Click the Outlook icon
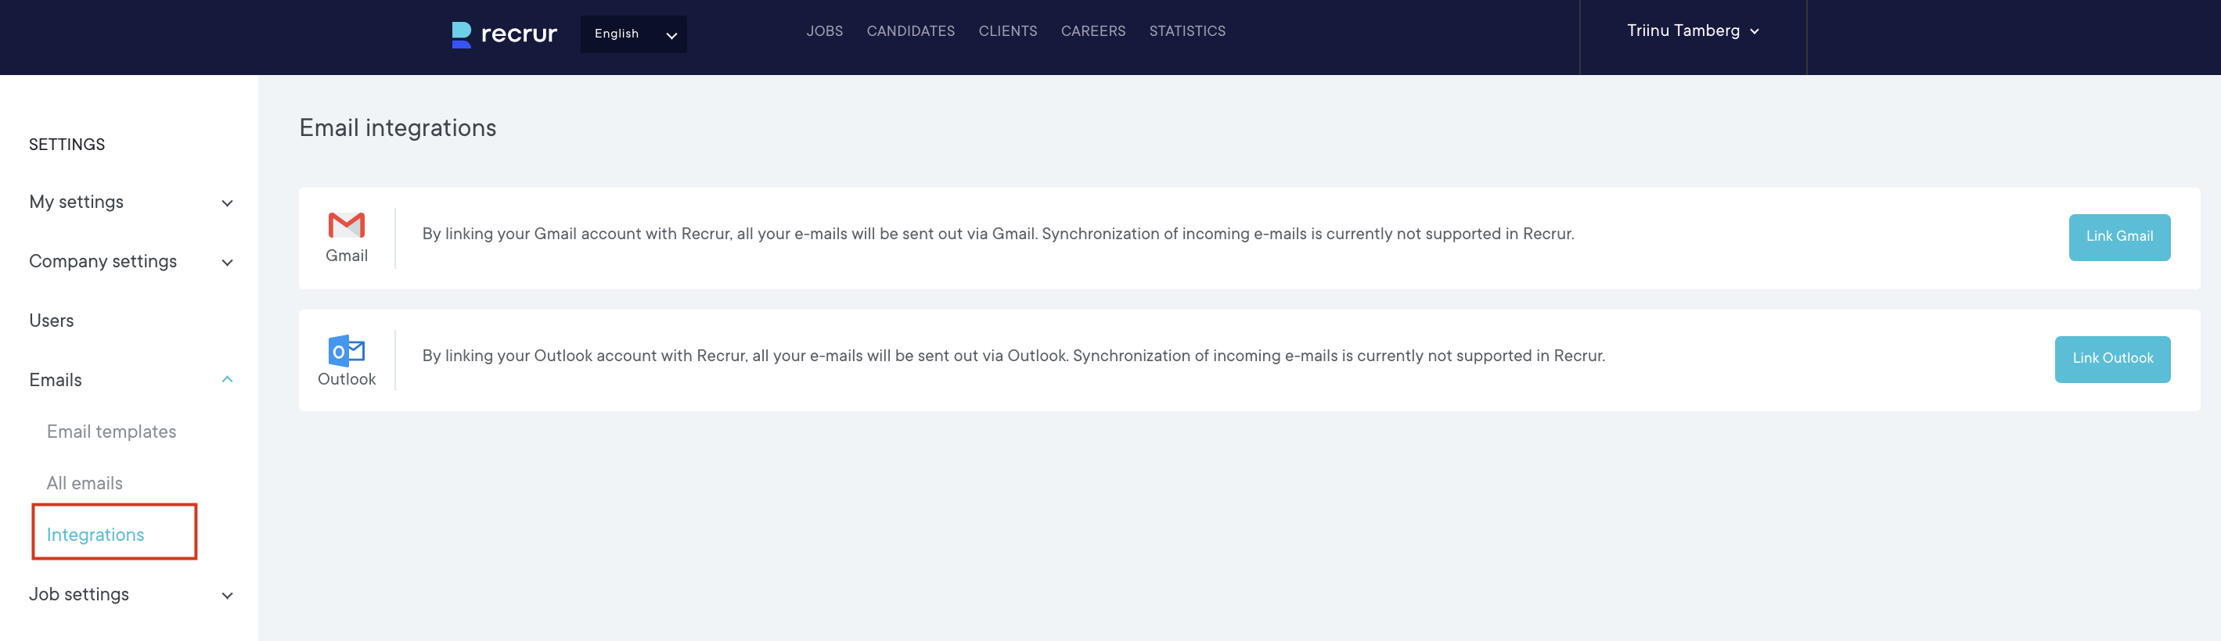This screenshot has height=641, width=2221. click(347, 351)
